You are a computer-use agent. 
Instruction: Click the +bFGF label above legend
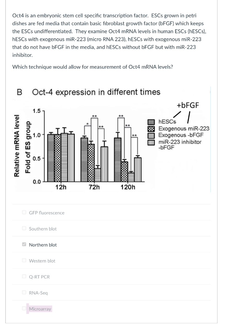click(188, 105)
